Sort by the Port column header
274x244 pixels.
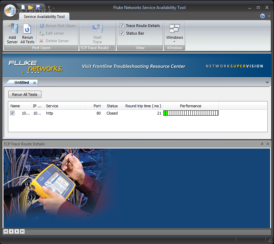[x=94, y=106]
